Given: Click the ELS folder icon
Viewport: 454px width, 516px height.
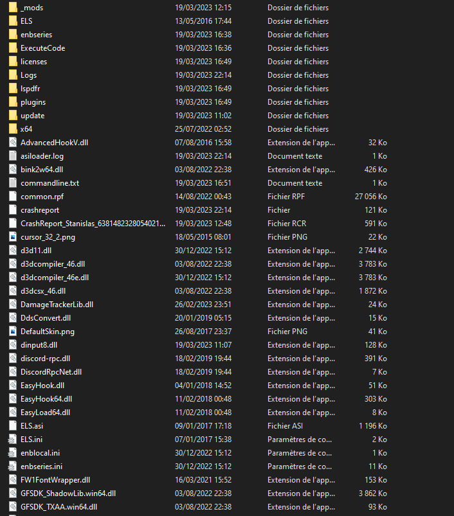Looking at the screenshot, I should point(14,21).
